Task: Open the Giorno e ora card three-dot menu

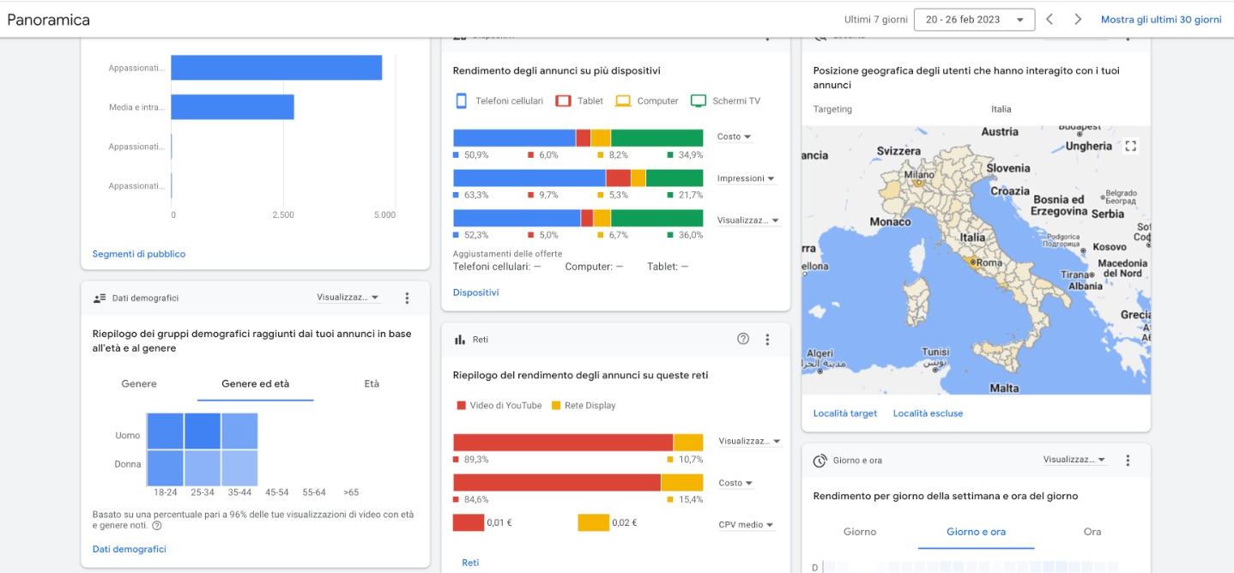Action: pyautogui.click(x=1128, y=461)
